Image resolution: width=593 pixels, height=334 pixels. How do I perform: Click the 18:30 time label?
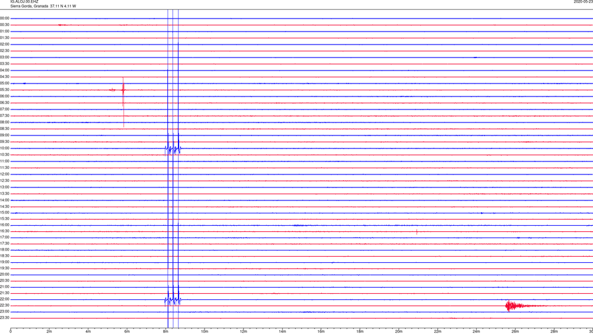(4, 256)
